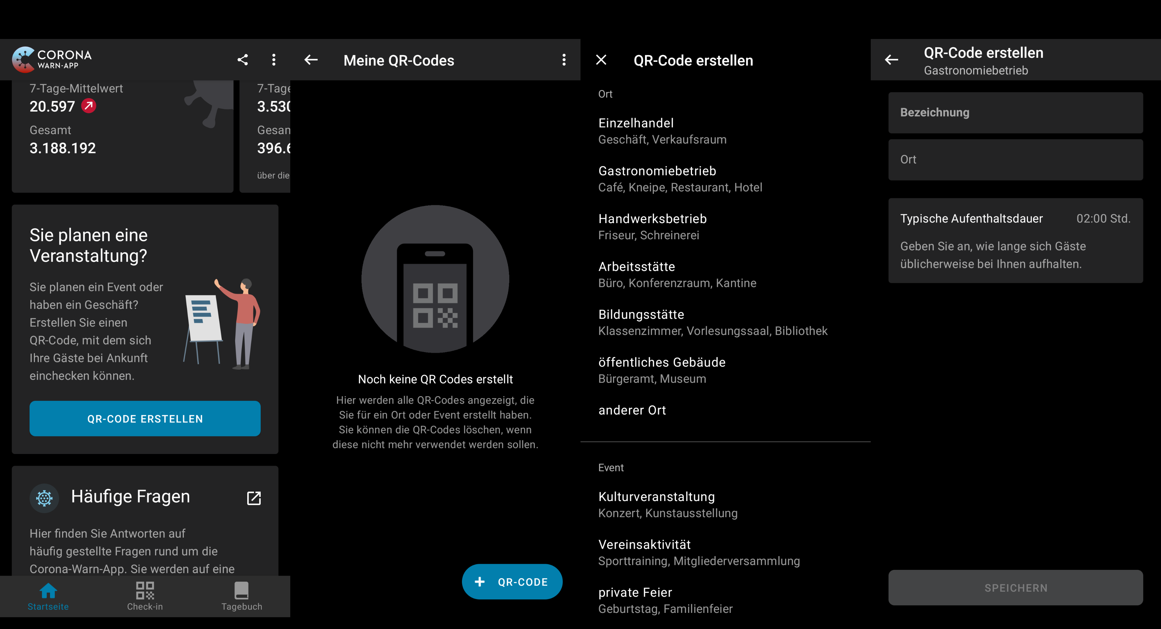
Task: Go back from Meine QR-Codes screen
Action: tap(311, 59)
